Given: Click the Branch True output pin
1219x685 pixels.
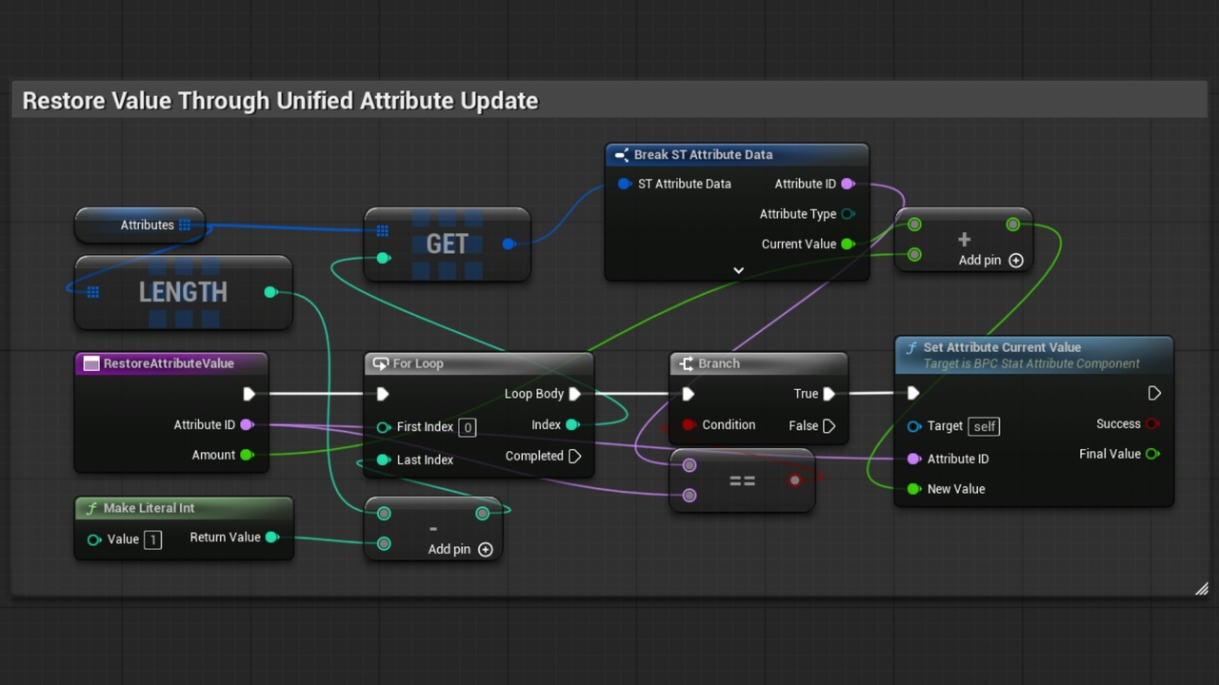Looking at the screenshot, I should [829, 394].
